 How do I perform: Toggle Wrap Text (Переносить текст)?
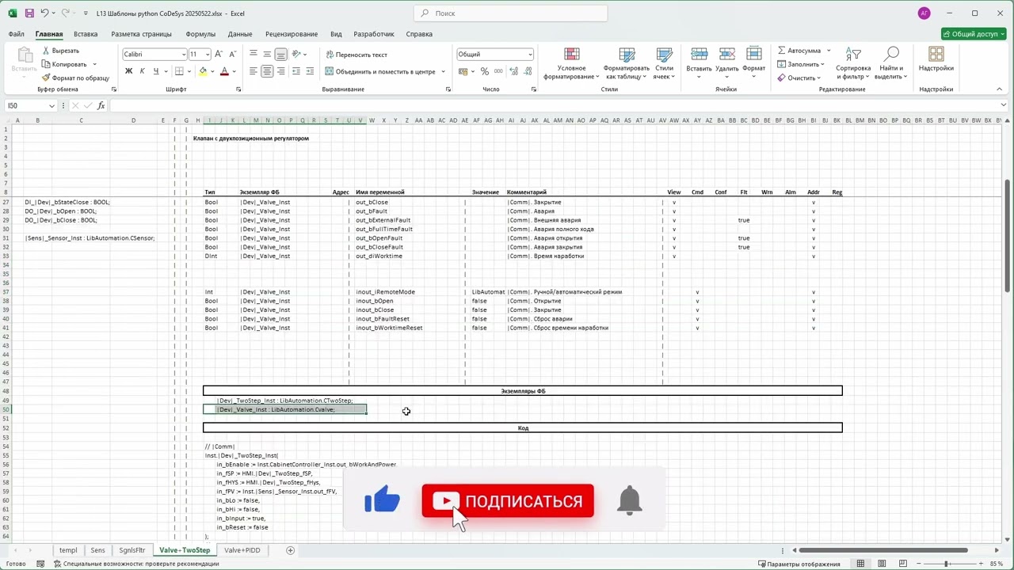coord(356,55)
